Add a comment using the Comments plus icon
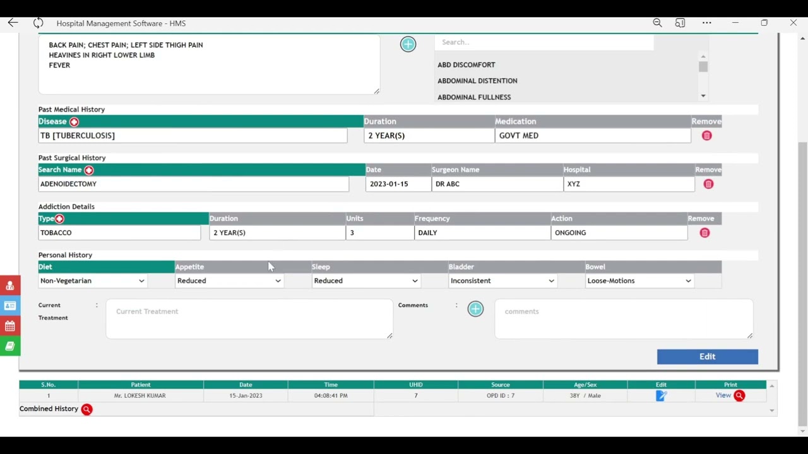Screen dimensions: 808x454 [x=475, y=309]
